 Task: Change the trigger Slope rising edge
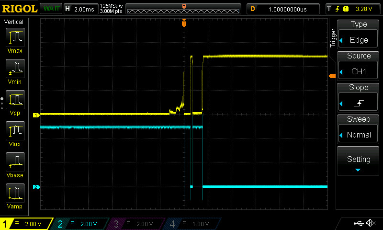(359, 98)
